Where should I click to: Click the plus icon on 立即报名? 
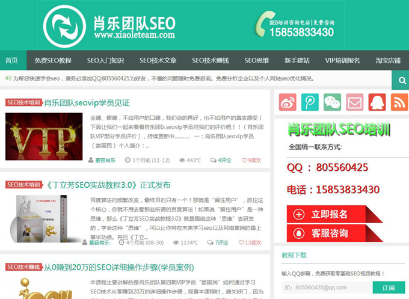click(x=299, y=214)
